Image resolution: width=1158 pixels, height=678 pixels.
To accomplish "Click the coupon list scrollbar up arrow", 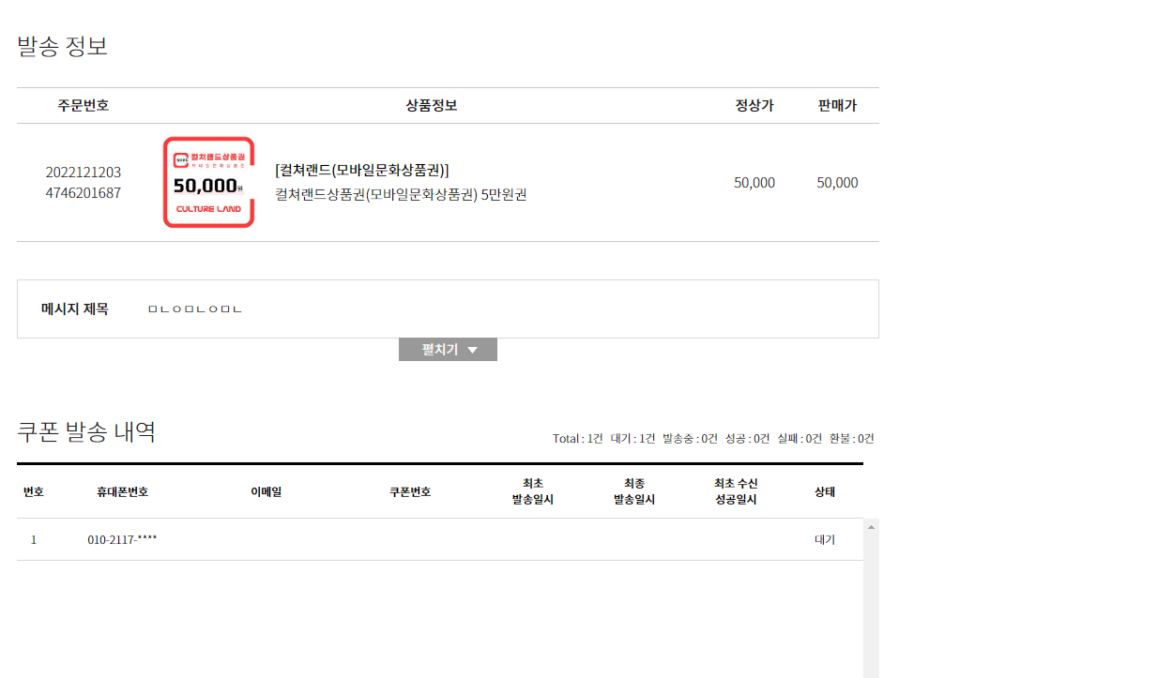I will tap(871, 527).
